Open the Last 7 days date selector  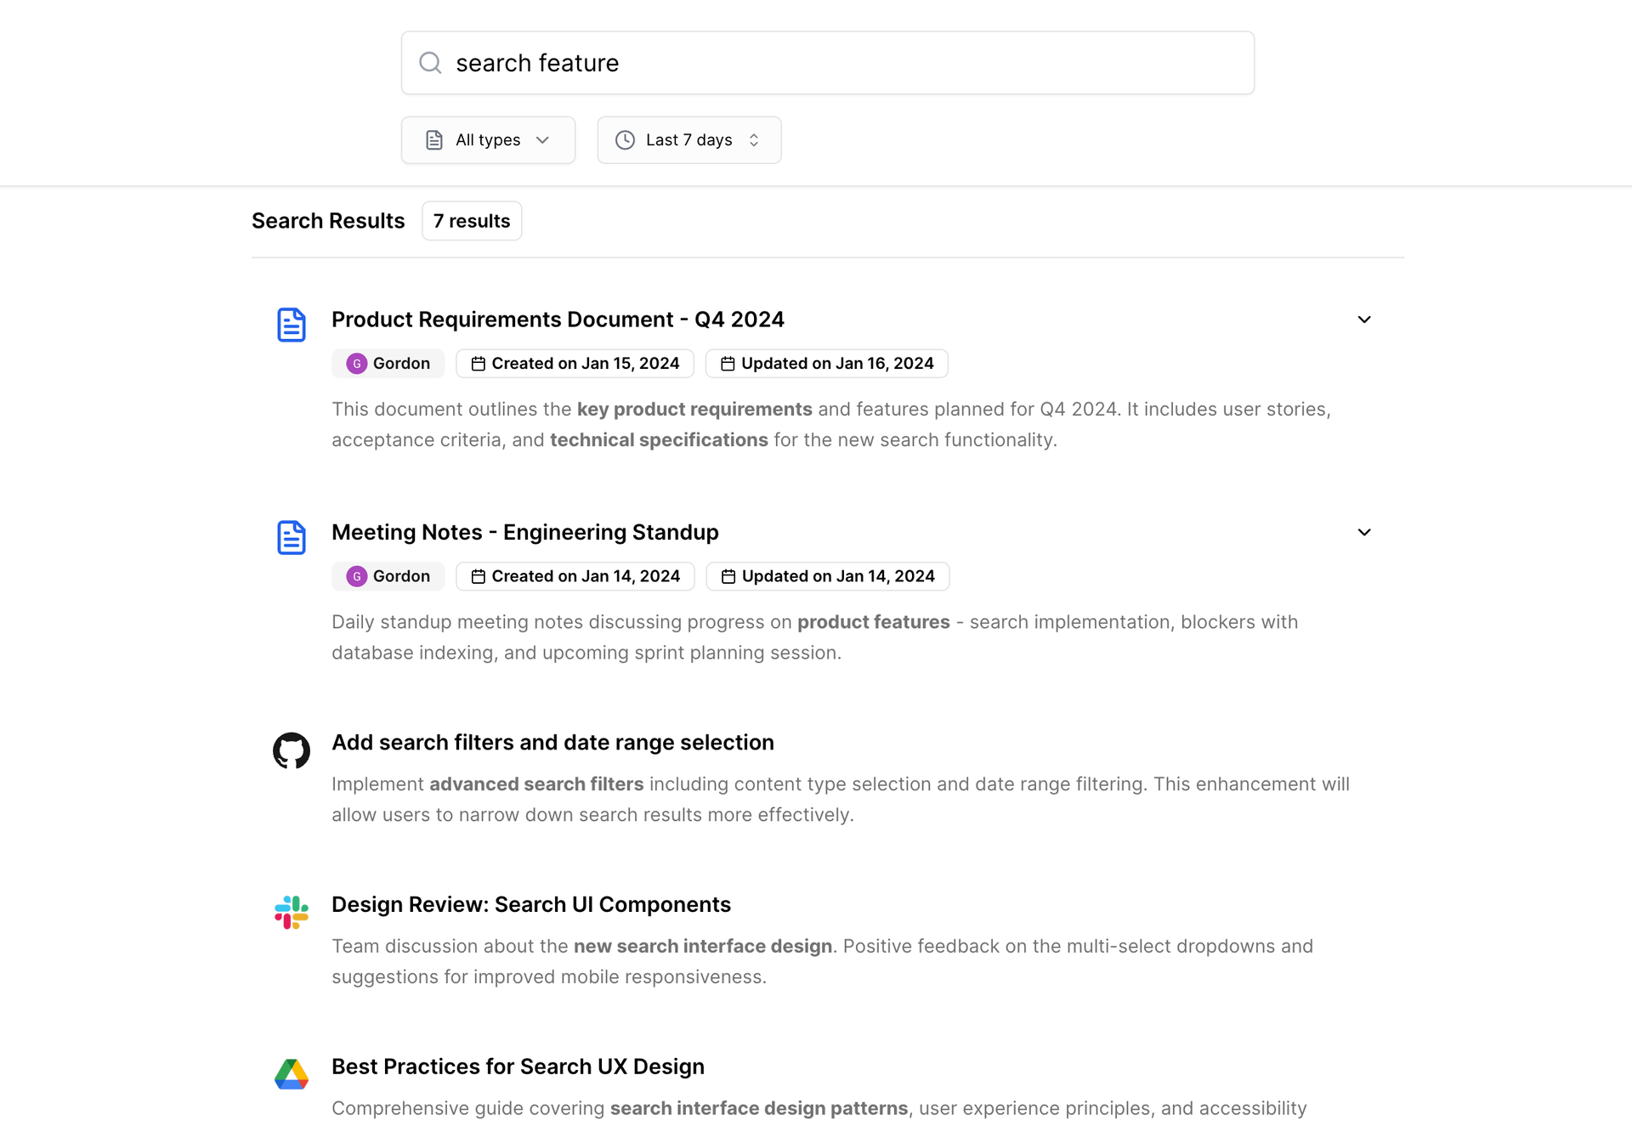pyautogui.click(x=689, y=140)
